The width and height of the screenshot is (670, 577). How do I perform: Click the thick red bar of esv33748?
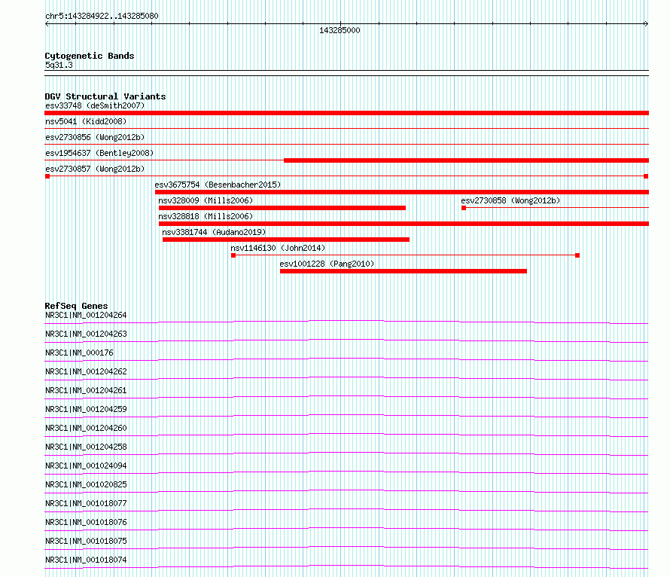coord(346,113)
